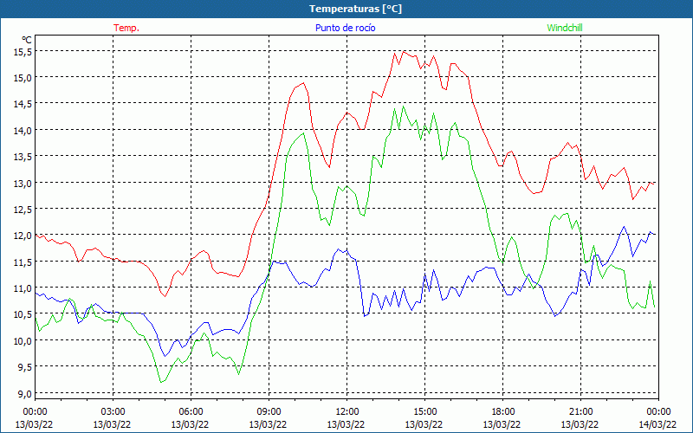Viewport: 693px width, 433px height.
Task: Click the 06:00 time axis label
Action: point(191,412)
